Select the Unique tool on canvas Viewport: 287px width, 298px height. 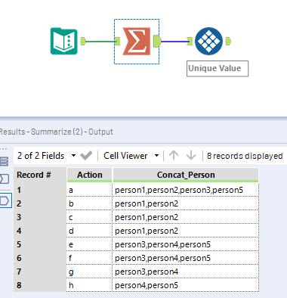[208, 41]
